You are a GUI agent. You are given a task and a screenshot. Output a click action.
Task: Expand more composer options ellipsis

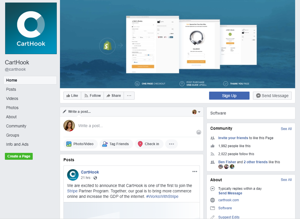click(172, 144)
